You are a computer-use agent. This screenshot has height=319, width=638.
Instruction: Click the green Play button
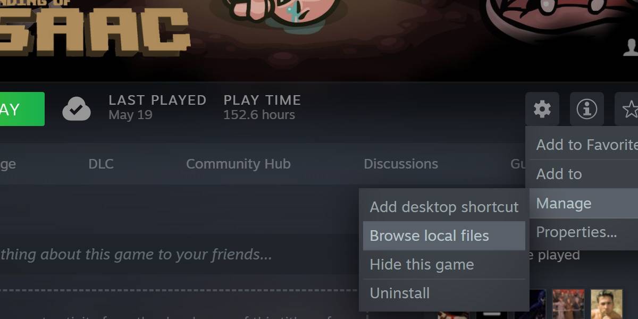pyautogui.click(x=22, y=109)
